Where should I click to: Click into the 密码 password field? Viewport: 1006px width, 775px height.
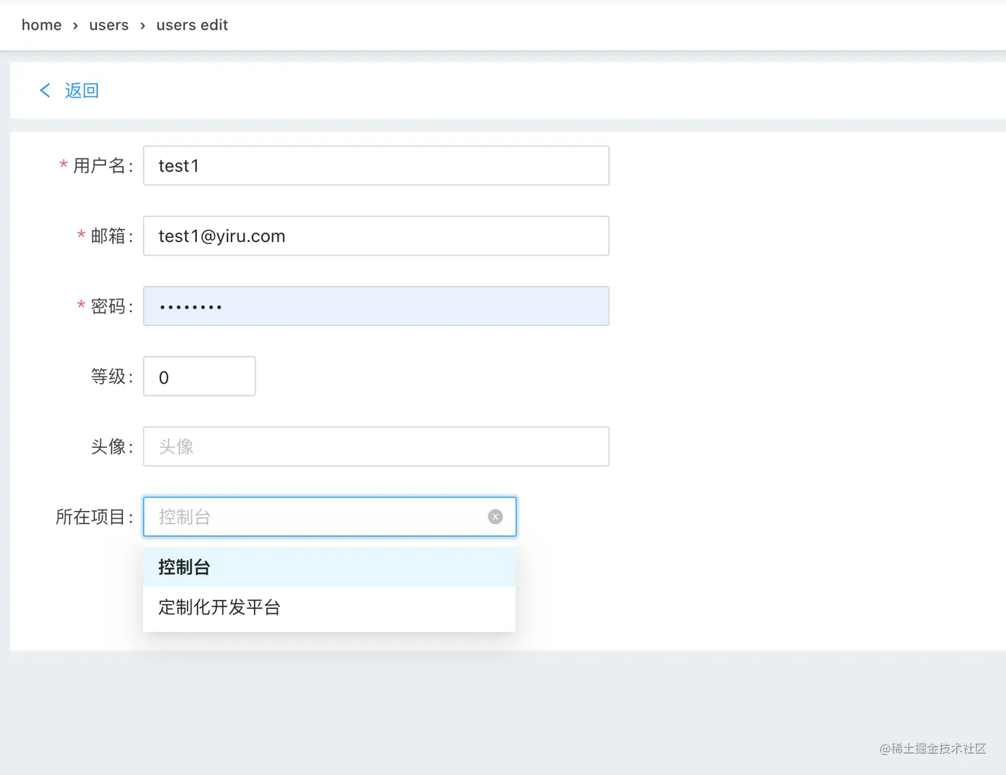376,306
